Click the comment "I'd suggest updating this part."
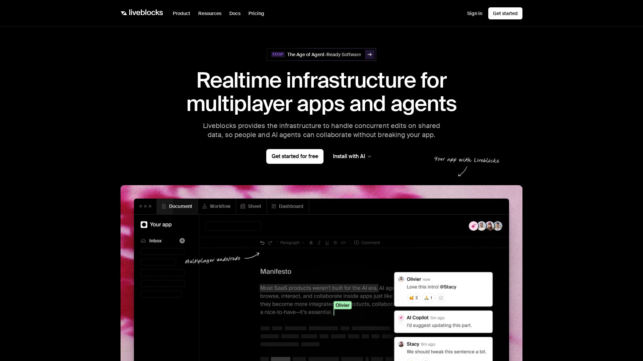The image size is (643, 361). (439, 325)
